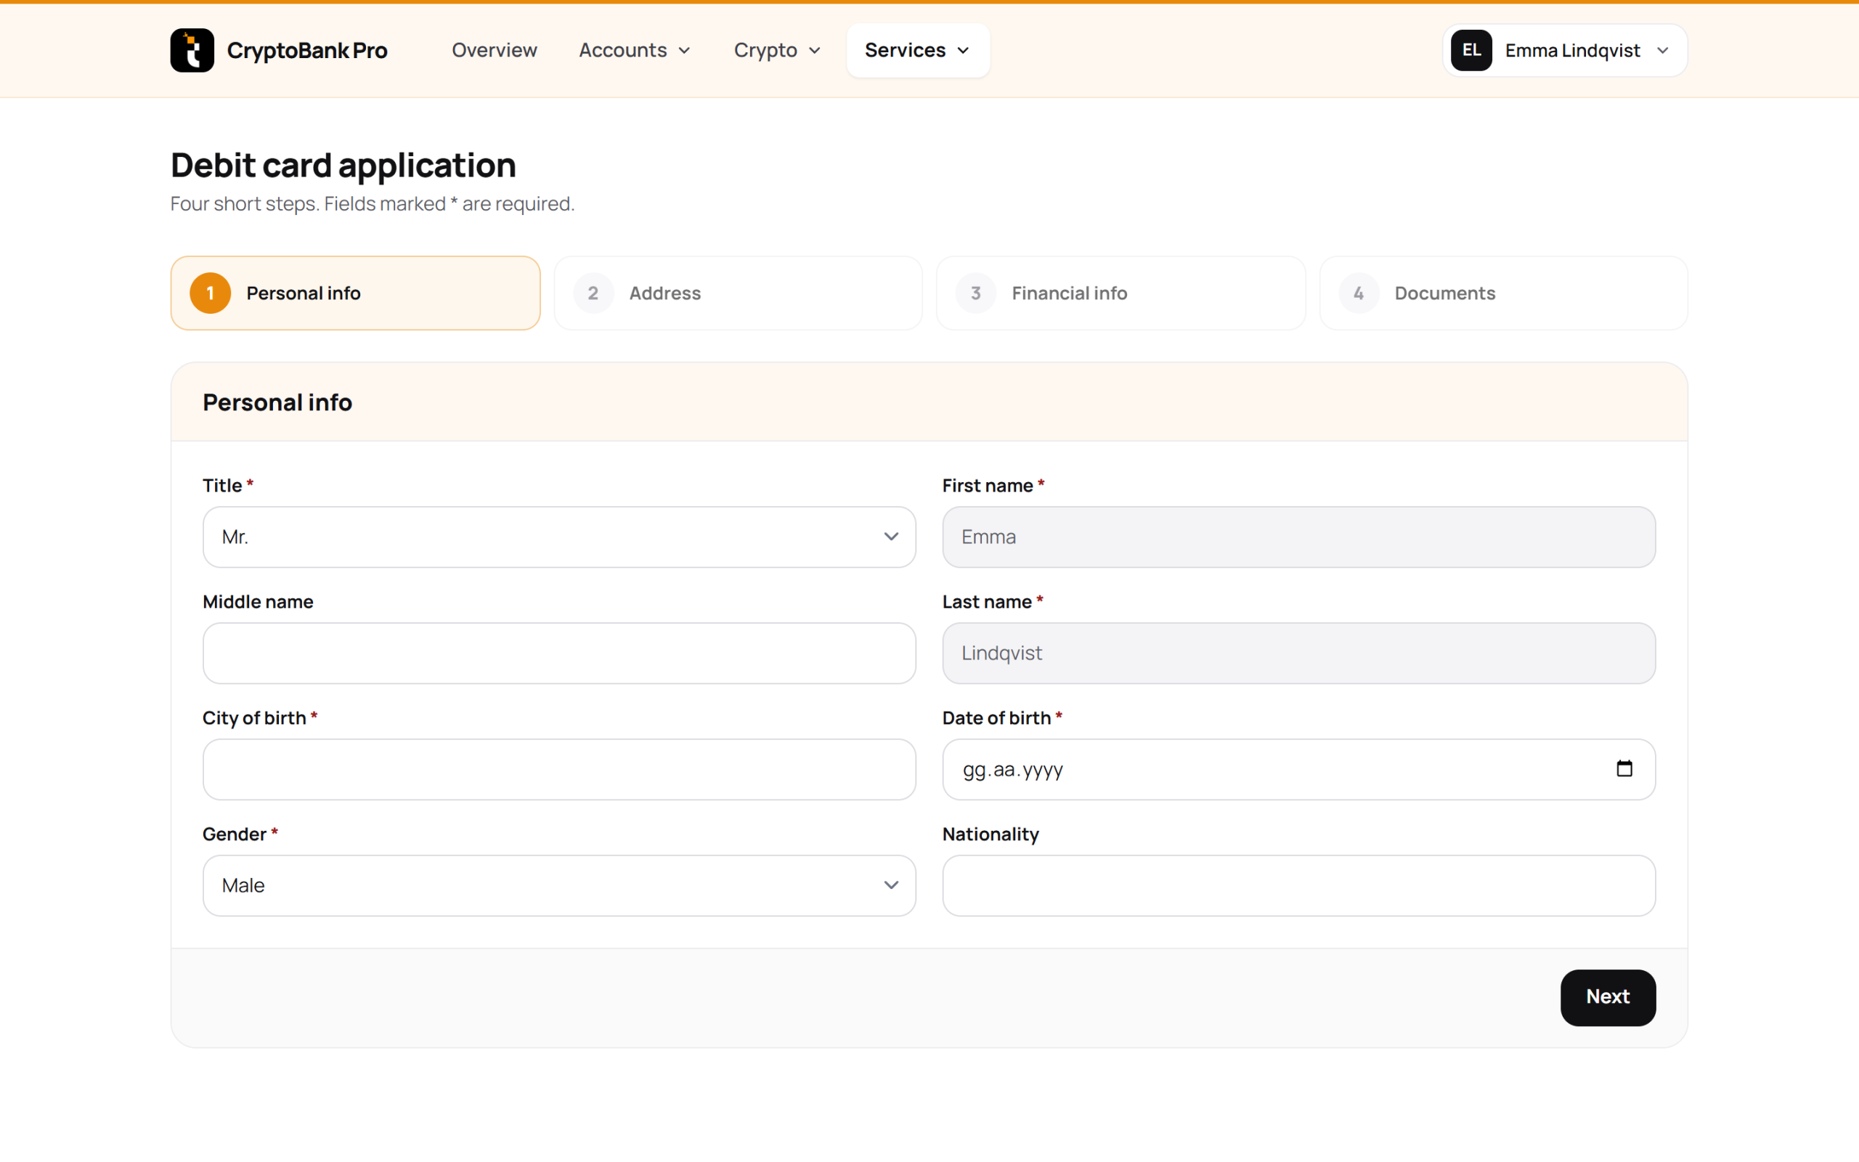The width and height of the screenshot is (1859, 1162).
Task: Select the Personal info step tab
Action: (356, 293)
